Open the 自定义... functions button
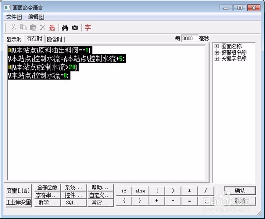 pyautogui.click(x=100, y=195)
